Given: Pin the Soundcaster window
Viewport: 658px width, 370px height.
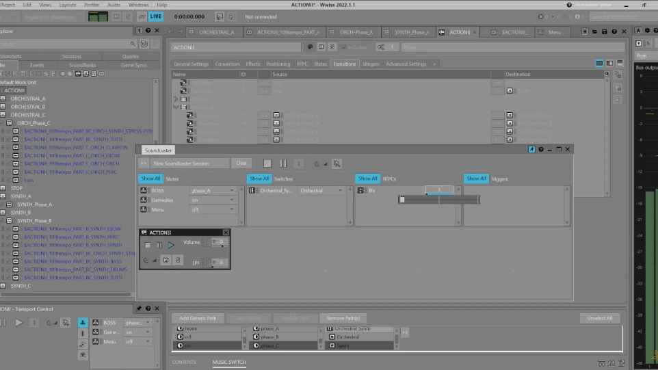Looking at the screenshot, I should tap(531, 149).
